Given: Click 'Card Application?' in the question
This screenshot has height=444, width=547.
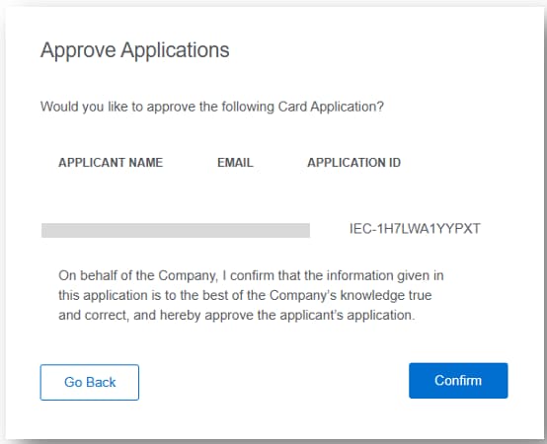Looking at the screenshot, I should 331,107.
